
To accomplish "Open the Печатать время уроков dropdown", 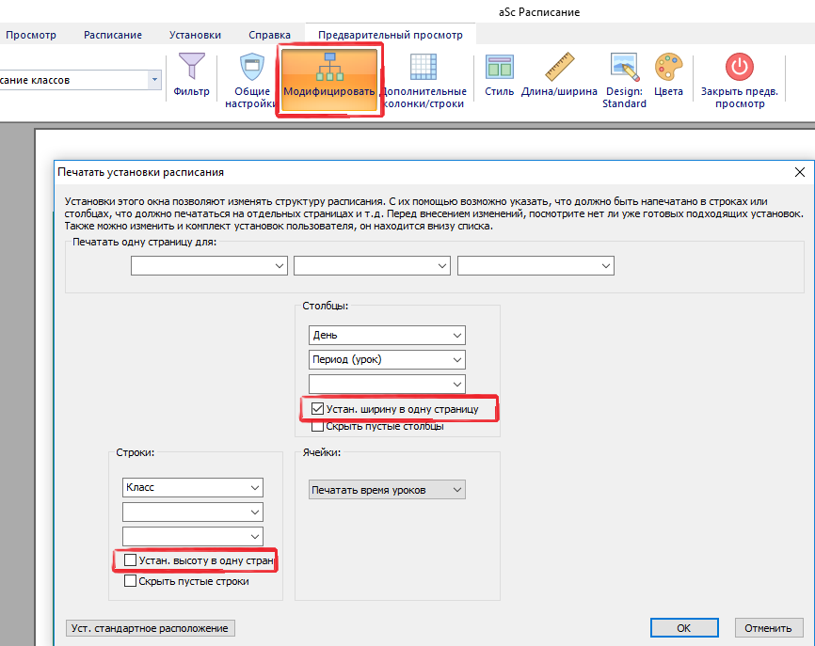I will coord(456,489).
